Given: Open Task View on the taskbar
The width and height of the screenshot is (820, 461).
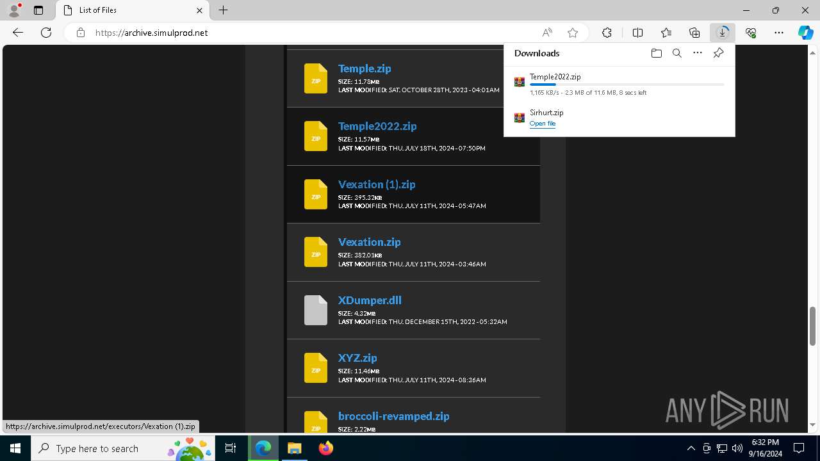Looking at the screenshot, I should pos(231,448).
